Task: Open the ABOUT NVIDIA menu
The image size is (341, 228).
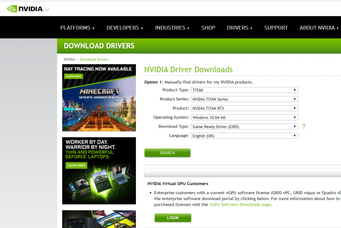Action: tap(319, 28)
